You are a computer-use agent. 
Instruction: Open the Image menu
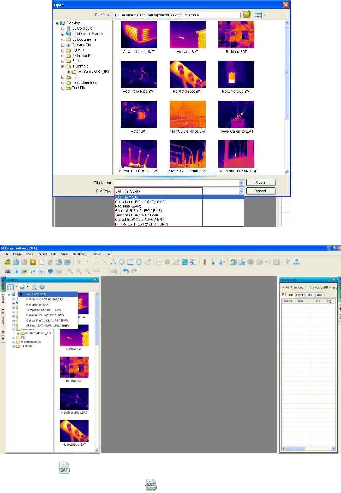[17, 254]
